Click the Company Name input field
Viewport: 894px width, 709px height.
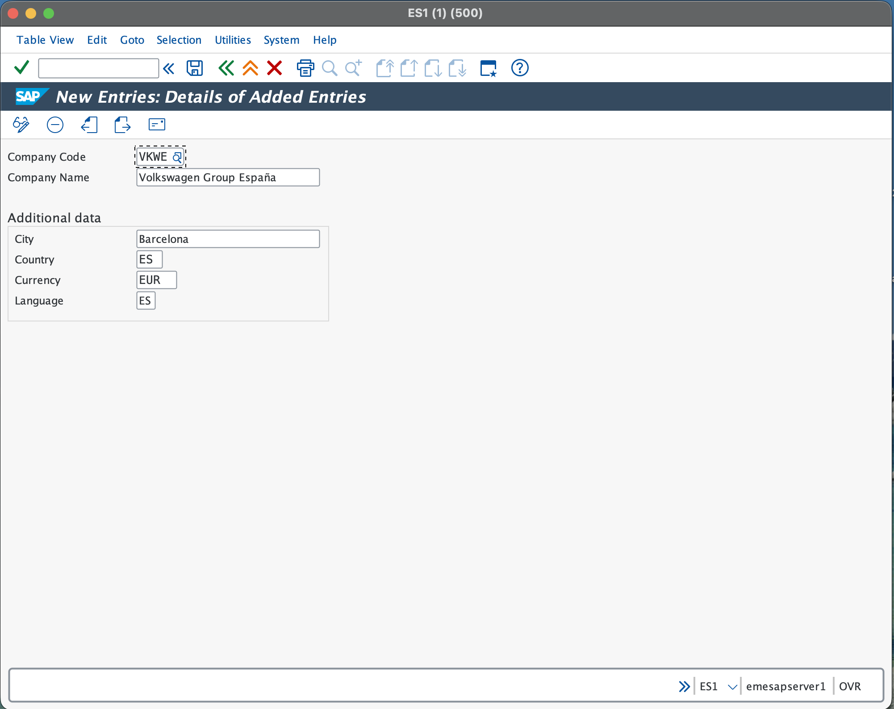228,177
